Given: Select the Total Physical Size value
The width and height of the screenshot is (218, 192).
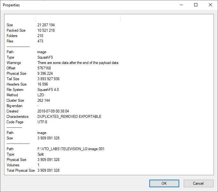Looking at the screenshot, I should (x=48, y=170).
